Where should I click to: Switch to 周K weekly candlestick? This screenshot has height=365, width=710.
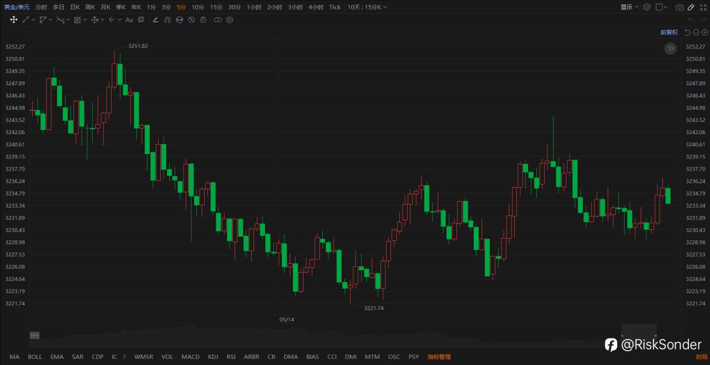[90, 7]
